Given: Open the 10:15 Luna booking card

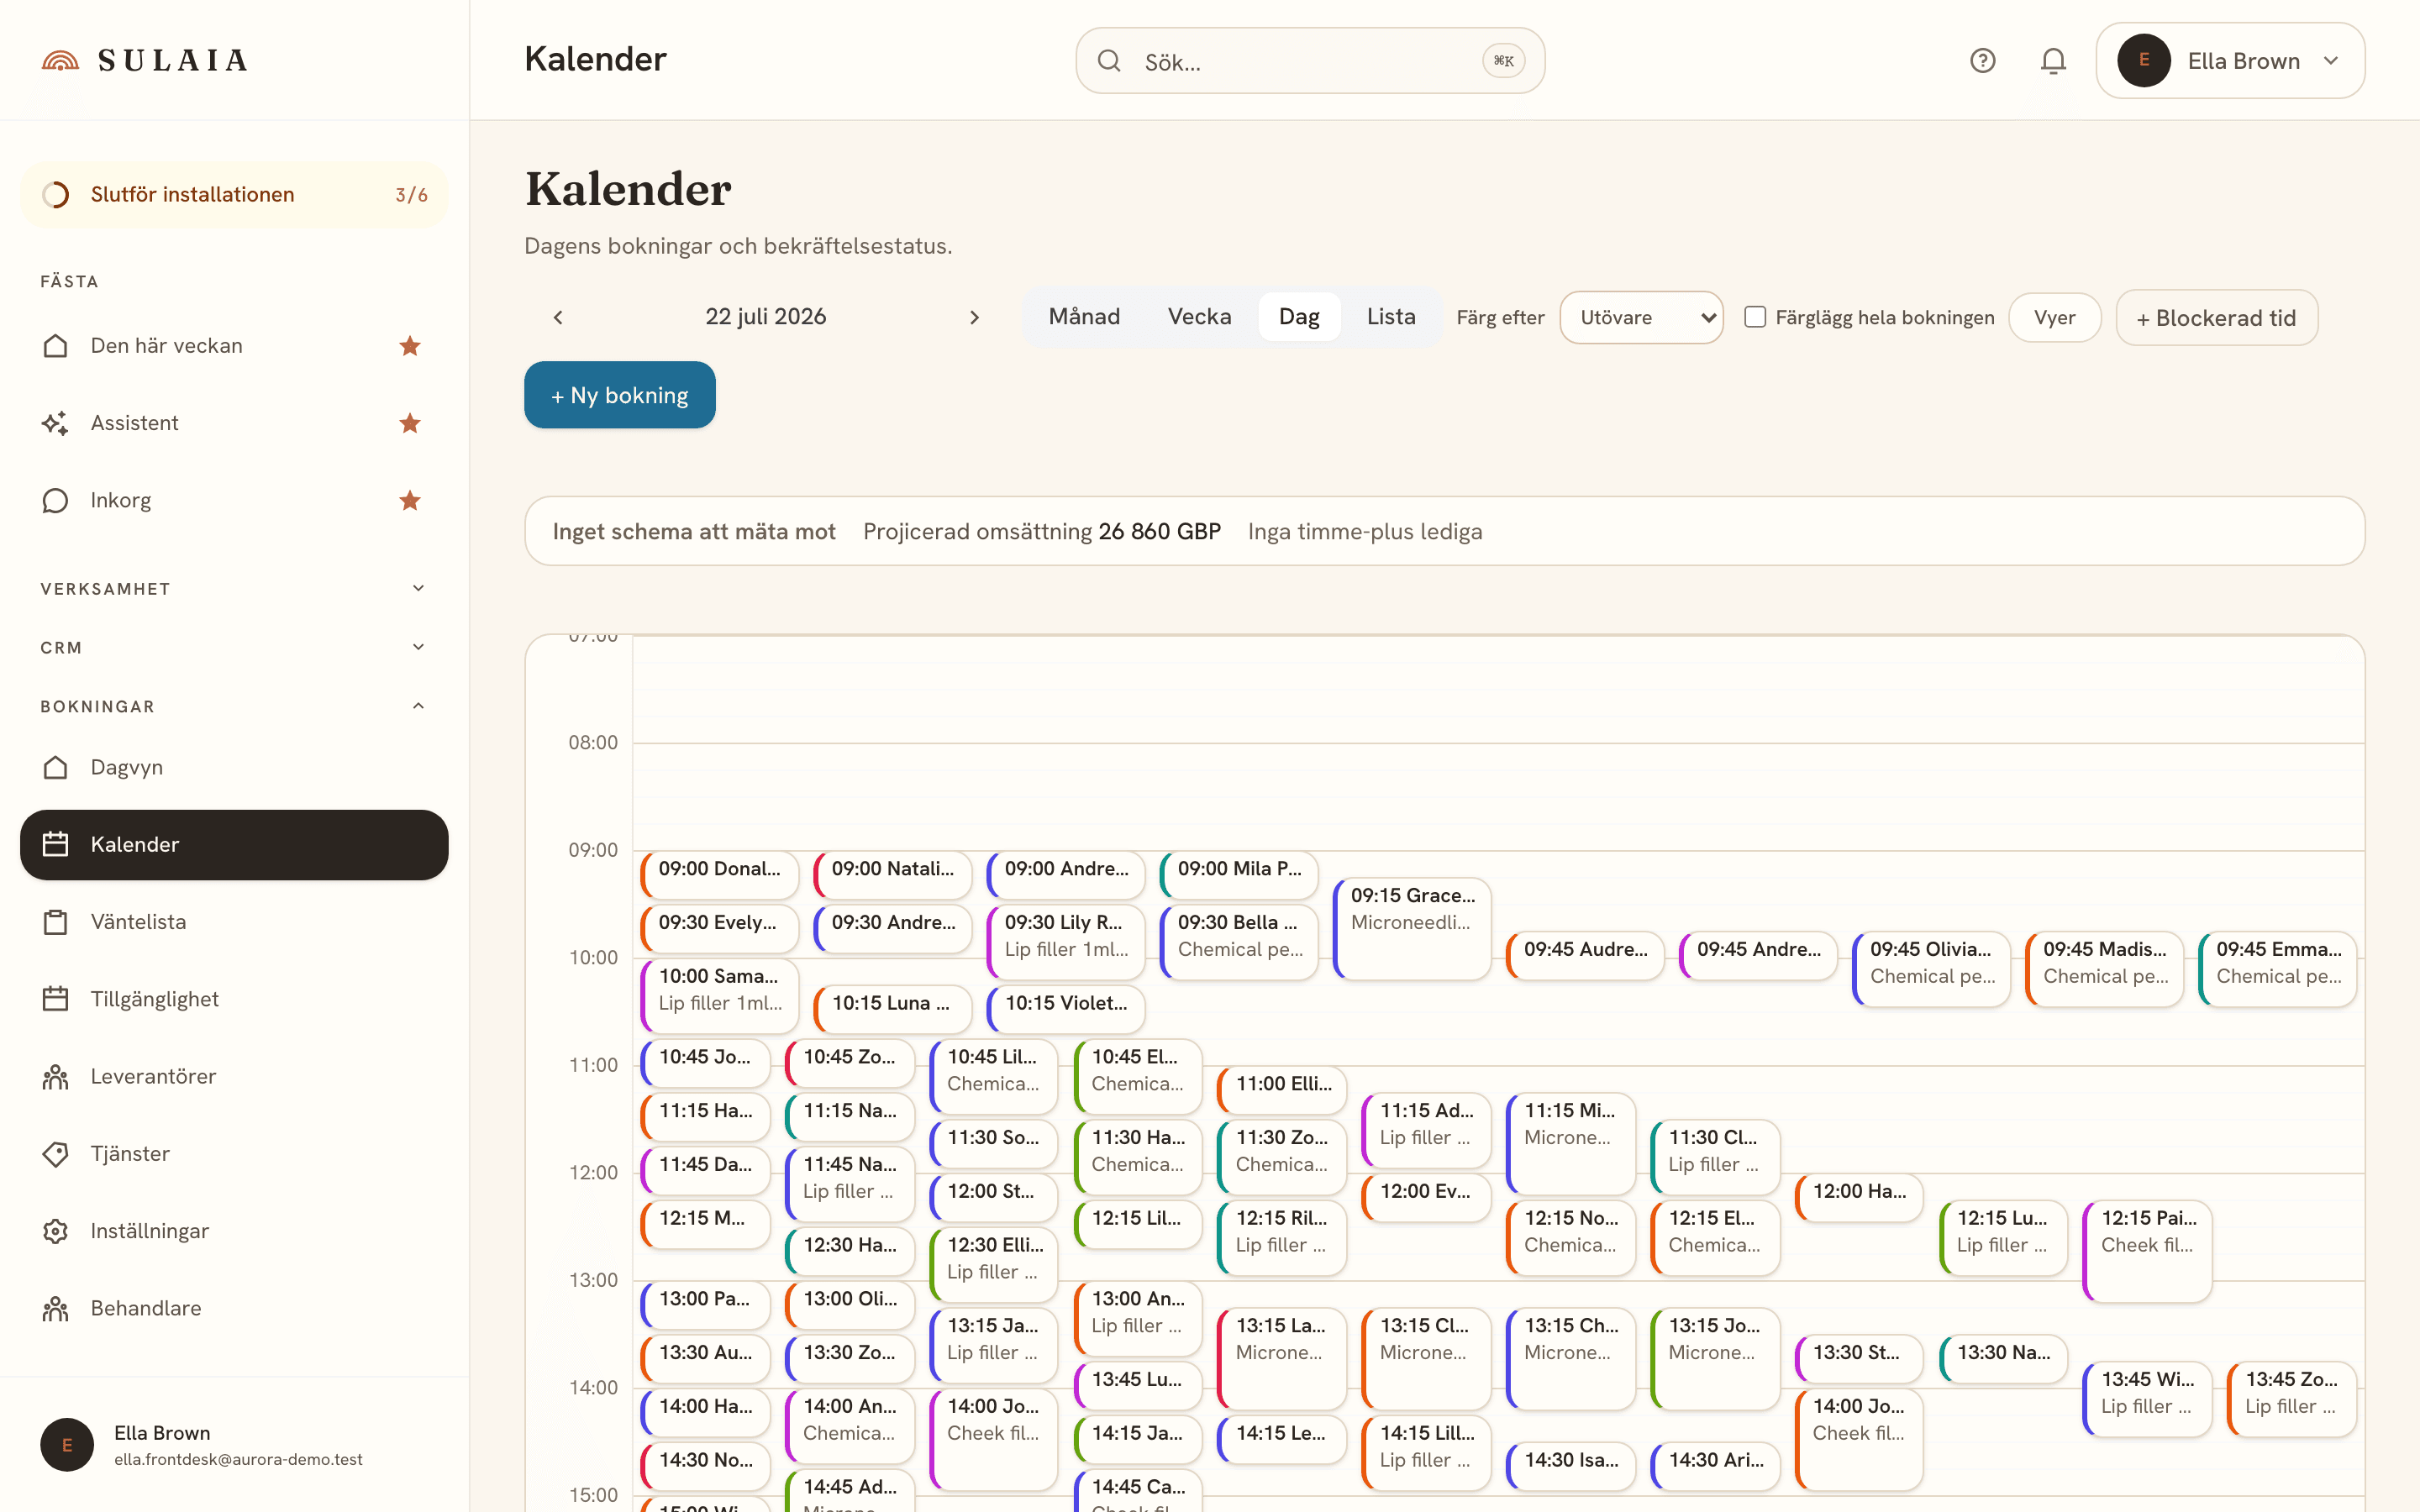Looking at the screenshot, I should point(892,1009).
